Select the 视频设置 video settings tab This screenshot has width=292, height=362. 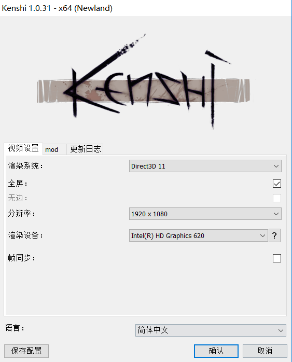[x=23, y=148]
